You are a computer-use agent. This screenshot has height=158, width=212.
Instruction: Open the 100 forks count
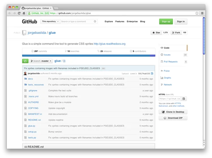tap(184, 33)
